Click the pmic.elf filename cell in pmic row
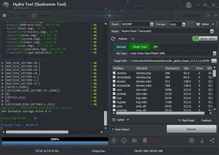219x155 pixels. [141, 106]
